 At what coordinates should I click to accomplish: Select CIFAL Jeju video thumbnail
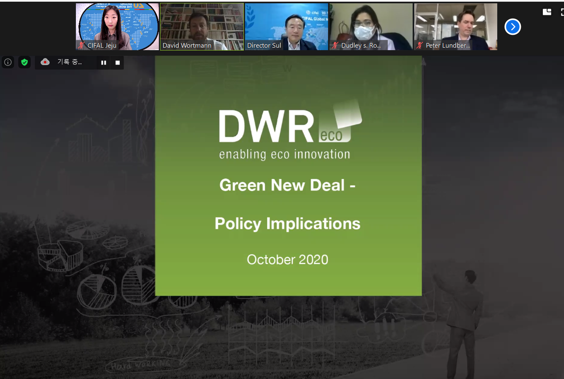click(118, 27)
